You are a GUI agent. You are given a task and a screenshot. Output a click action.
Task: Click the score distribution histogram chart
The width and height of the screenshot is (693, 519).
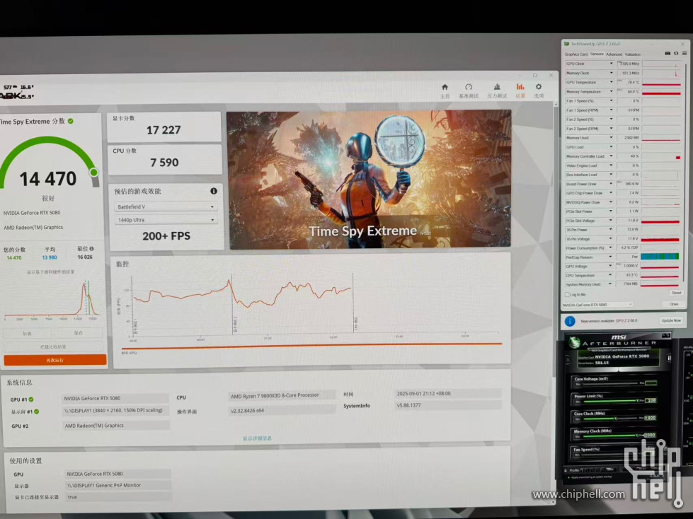[x=52, y=300]
